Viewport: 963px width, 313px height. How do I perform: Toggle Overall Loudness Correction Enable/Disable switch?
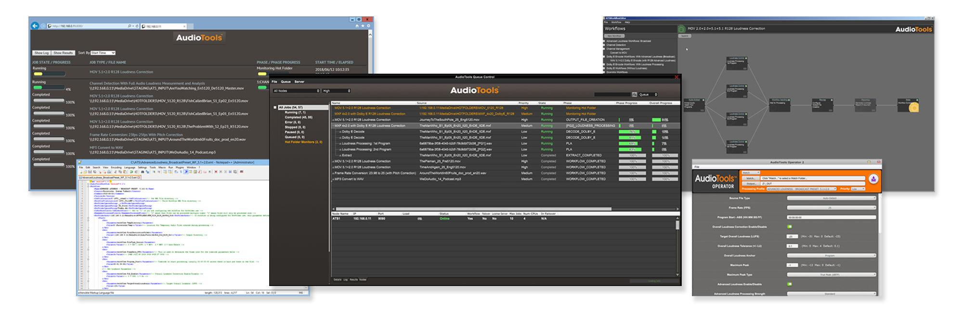tap(790, 227)
